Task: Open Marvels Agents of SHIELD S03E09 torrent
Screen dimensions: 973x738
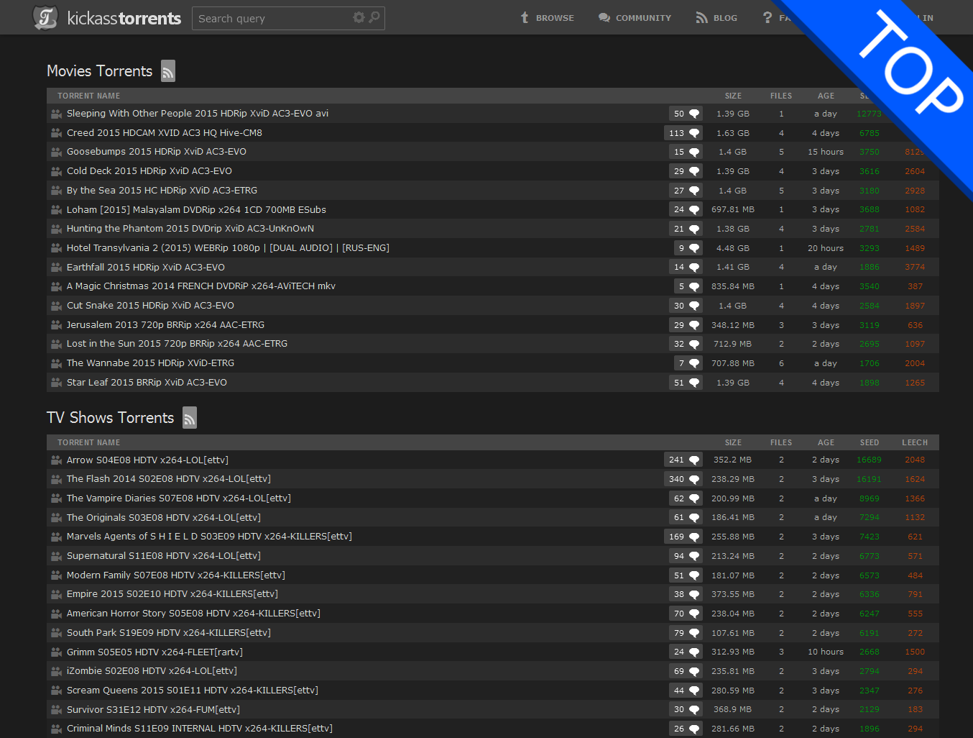Action: (209, 537)
